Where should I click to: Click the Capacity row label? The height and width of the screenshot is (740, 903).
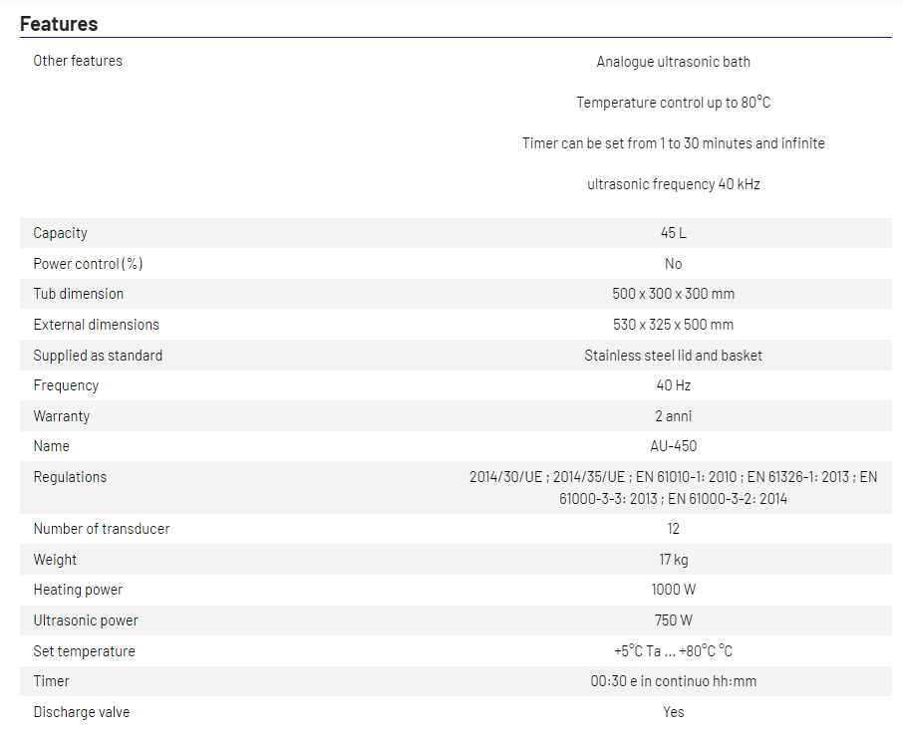tap(60, 233)
